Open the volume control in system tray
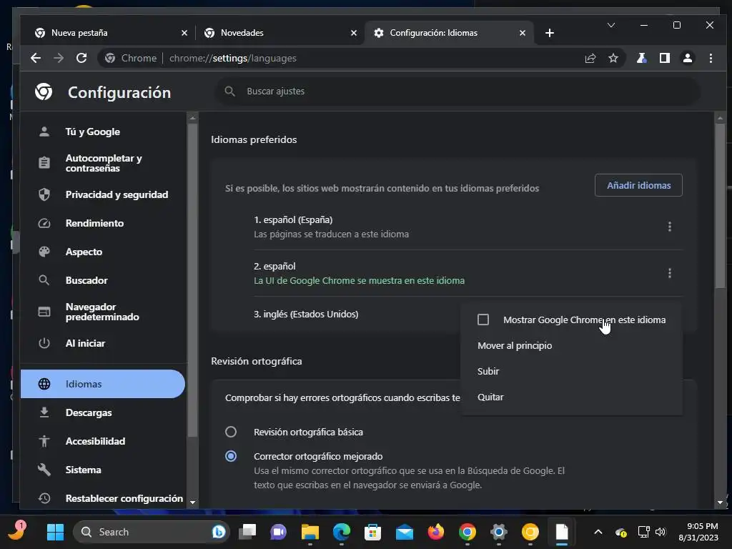Viewport: 732px width, 549px height. [661, 532]
